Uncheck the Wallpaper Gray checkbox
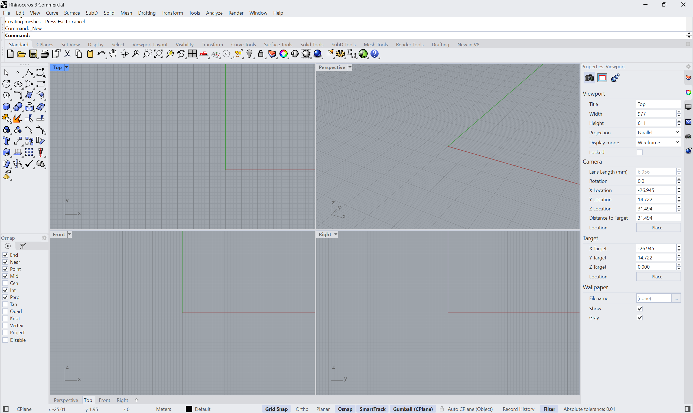Image resolution: width=693 pixels, height=413 pixels. (x=640, y=318)
